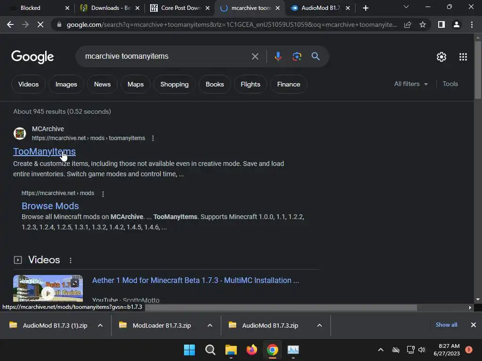This screenshot has height=361, width=482.
Task: Click the address bar URL
Action: point(232,24)
